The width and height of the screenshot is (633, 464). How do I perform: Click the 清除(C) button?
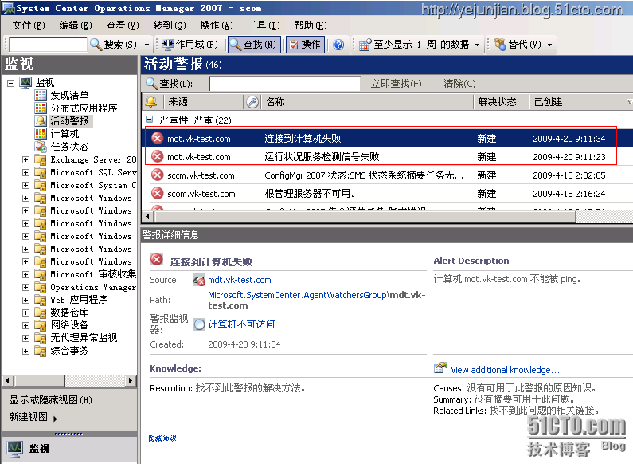pos(459,84)
